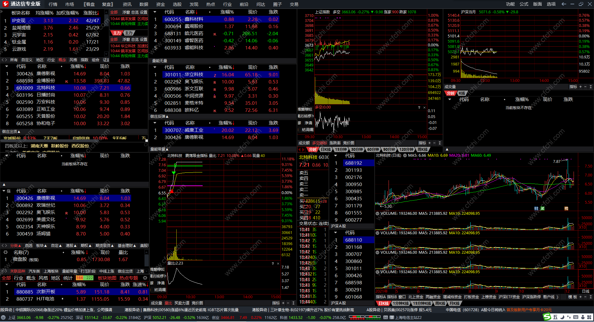Image resolution: width=594 pixels, height=322 pixels.
Task: Toggle the 指标A button under K-line
Action: point(381,297)
